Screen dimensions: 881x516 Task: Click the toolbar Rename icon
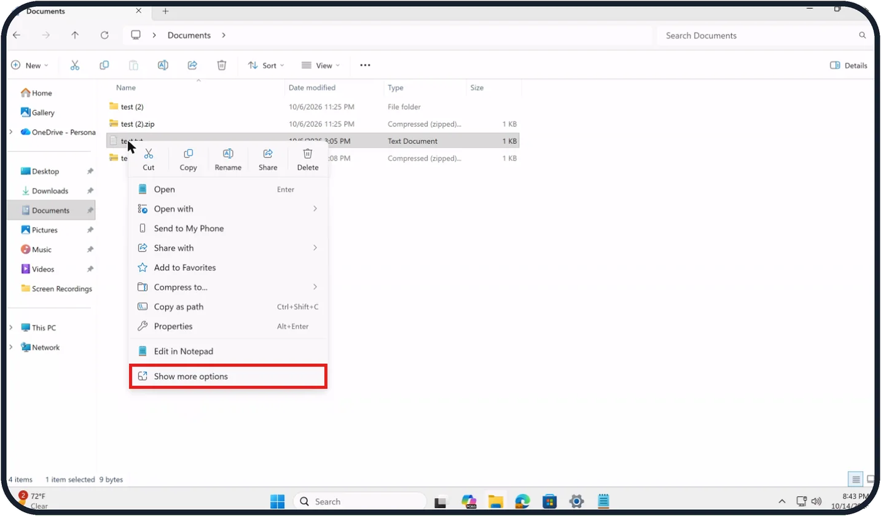163,65
